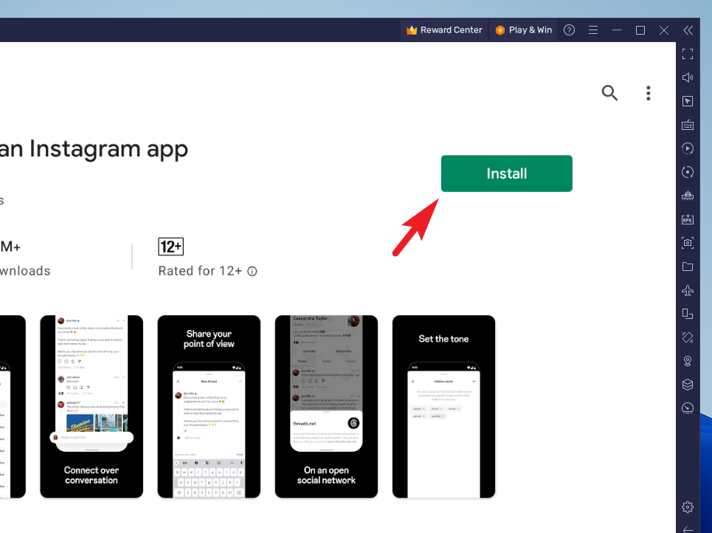The image size is (712, 533).
Task: Open the stacked layers multi-instance icon
Action: [688, 385]
